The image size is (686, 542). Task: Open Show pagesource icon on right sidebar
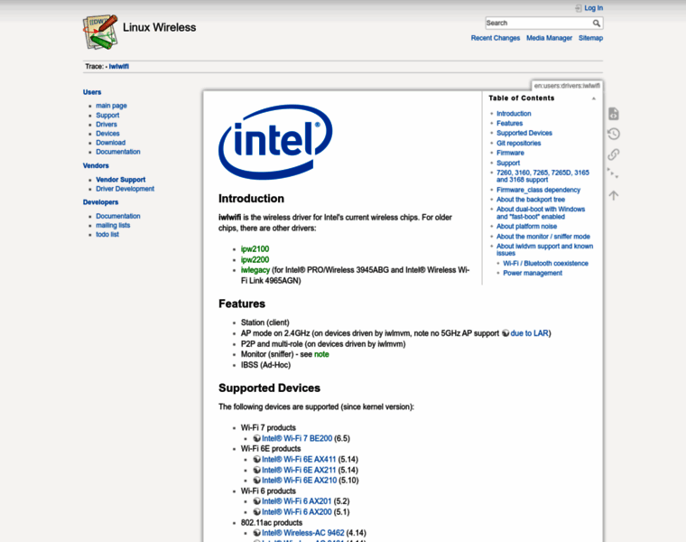[x=614, y=114]
